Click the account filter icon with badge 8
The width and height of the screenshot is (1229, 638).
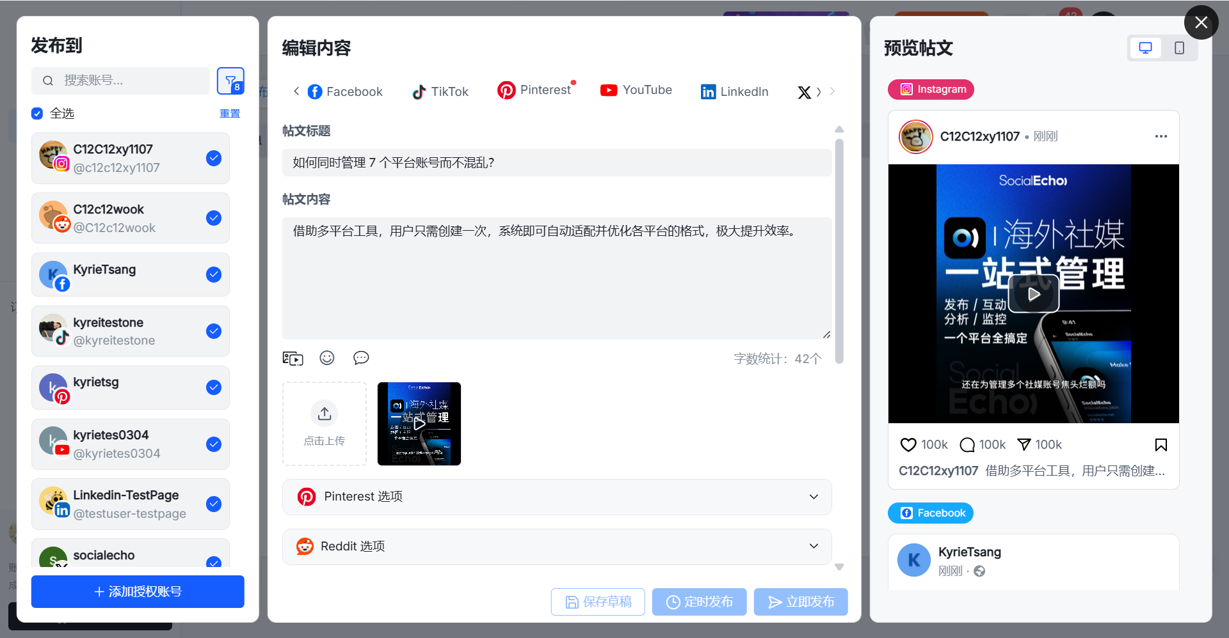click(x=230, y=81)
